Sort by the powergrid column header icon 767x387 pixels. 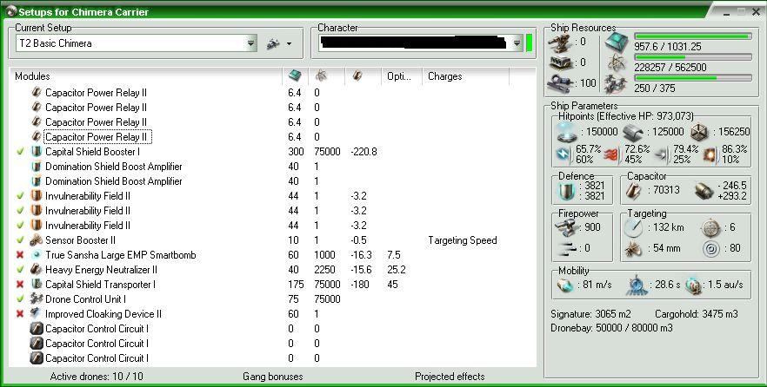point(322,76)
